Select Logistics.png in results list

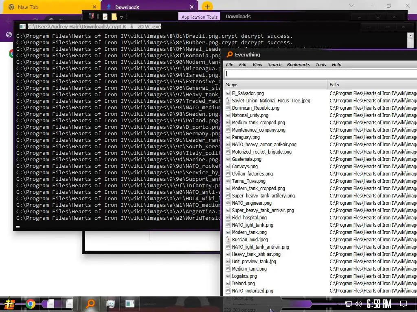pos(244,276)
